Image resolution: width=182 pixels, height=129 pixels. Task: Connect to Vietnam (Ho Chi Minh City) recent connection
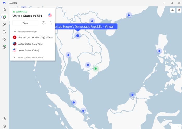(x=32, y=37)
